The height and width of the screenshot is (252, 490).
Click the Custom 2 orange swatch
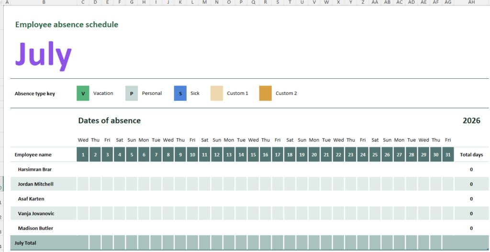pyautogui.click(x=265, y=93)
